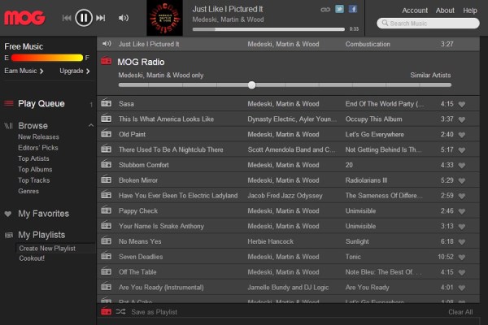Pause the current track
Screen dimensions: 488x325
[x=84, y=17]
